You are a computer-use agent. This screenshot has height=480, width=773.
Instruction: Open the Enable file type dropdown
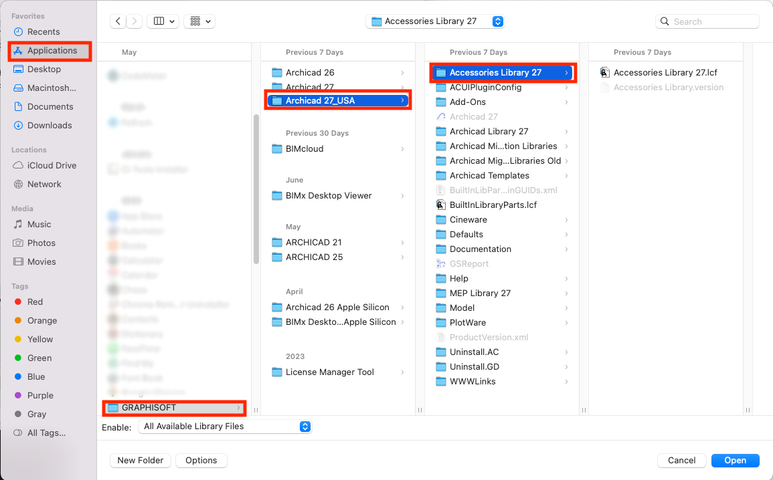[x=225, y=427]
